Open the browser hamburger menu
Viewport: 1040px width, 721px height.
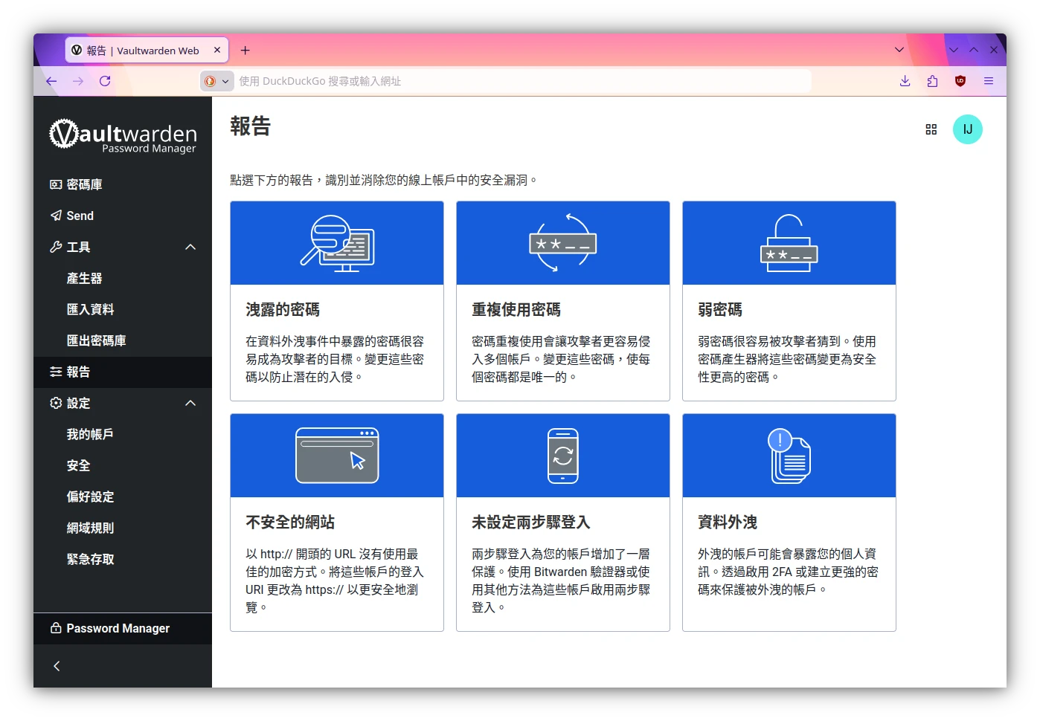point(989,81)
